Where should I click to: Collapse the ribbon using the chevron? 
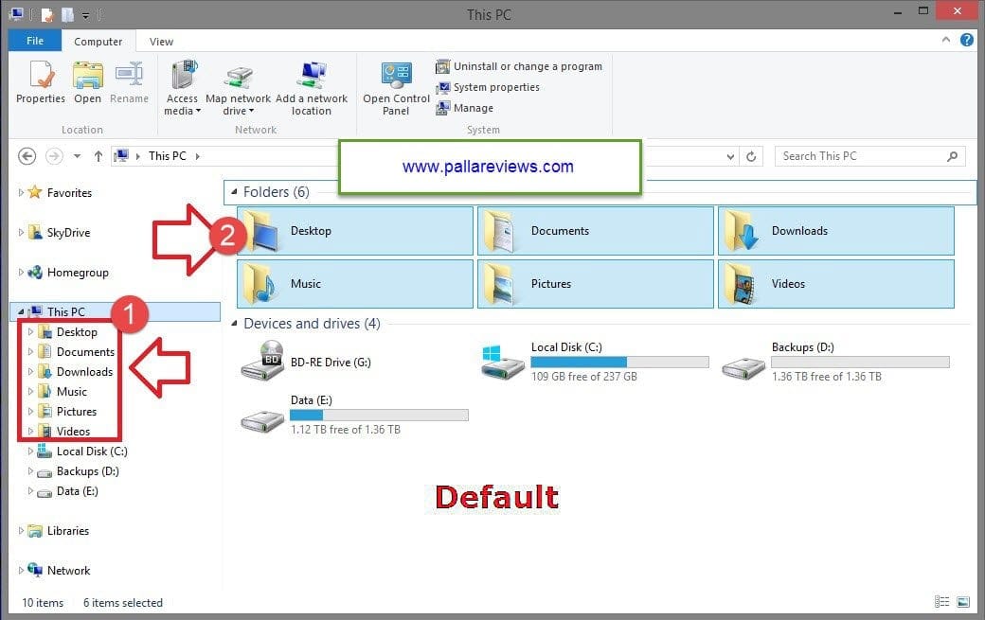(947, 41)
